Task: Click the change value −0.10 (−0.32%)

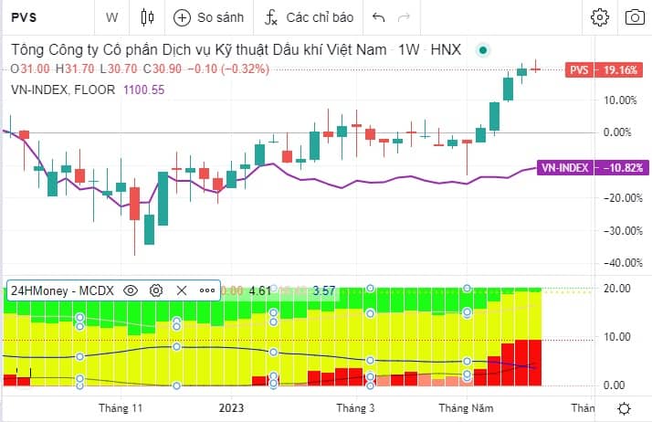Action: (228, 69)
